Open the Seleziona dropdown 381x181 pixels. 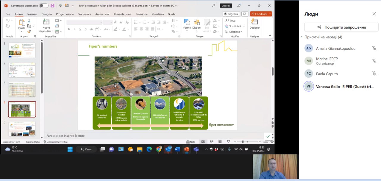click(x=235, y=32)
